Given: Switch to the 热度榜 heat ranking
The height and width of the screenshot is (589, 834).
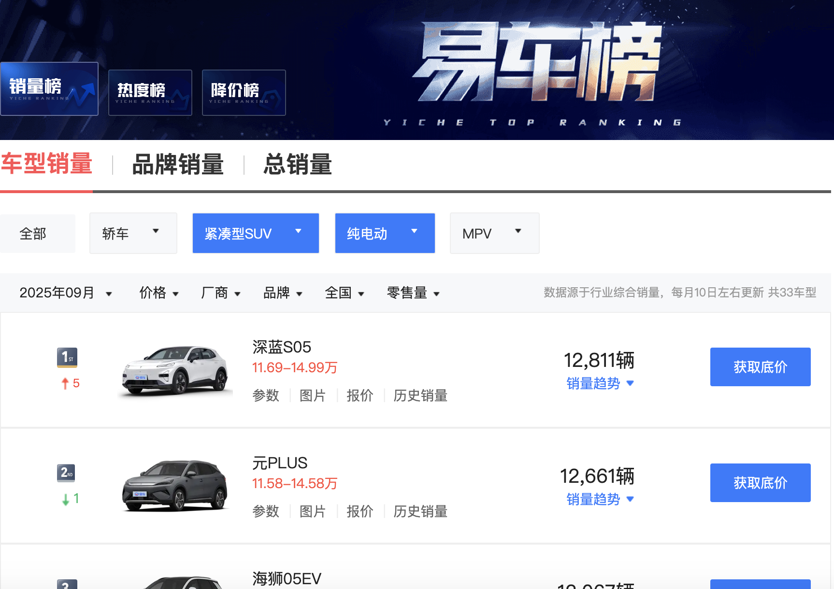Looking at the screenshot, I should click(x=150, y=92).
